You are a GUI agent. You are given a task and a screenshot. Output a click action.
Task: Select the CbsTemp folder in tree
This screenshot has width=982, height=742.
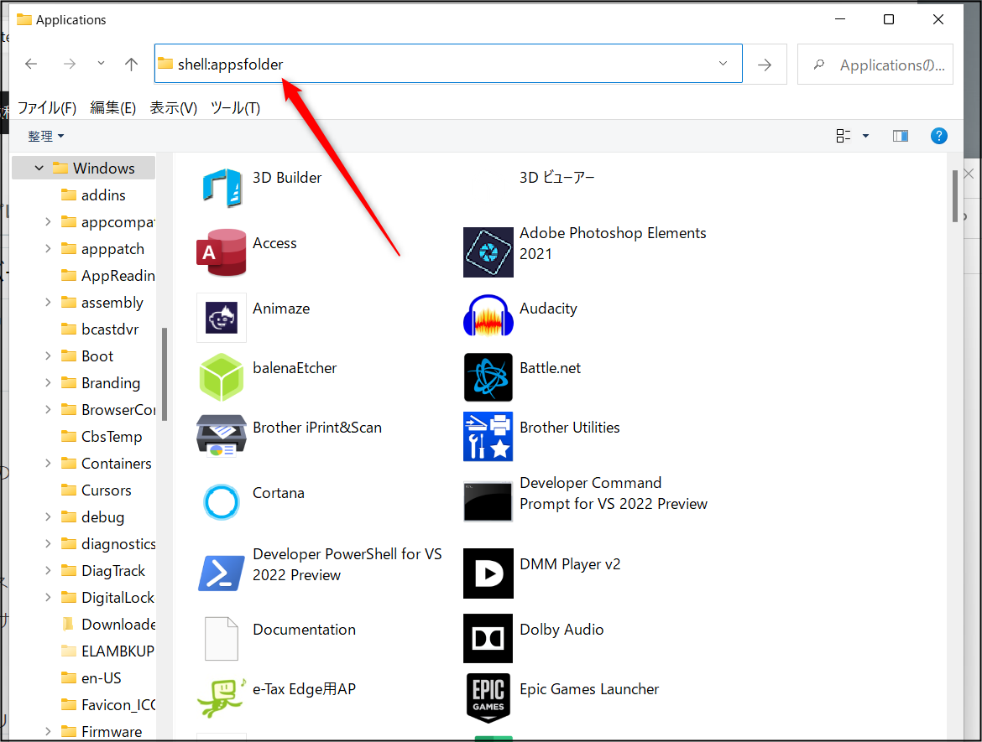click(102, 436)
